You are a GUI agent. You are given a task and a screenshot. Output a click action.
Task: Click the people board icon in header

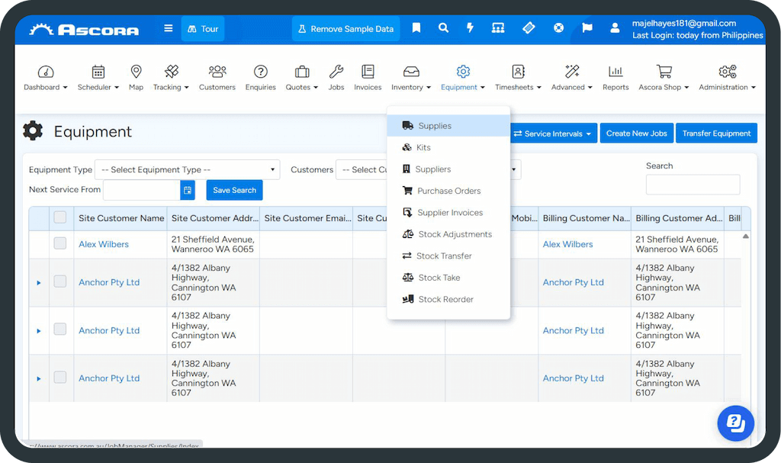point(497,28)
